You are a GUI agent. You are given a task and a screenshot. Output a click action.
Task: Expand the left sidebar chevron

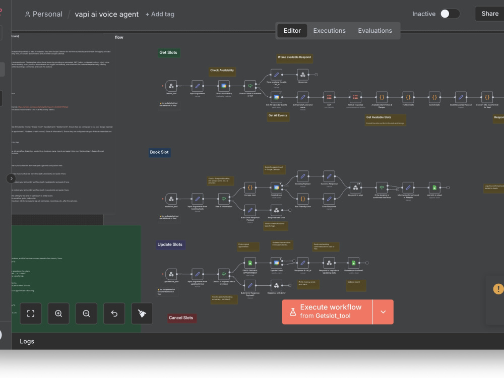(x=11, y=178)
